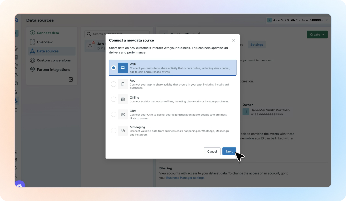Click the Partner integrations handshake icon

(x=32, y=70)
